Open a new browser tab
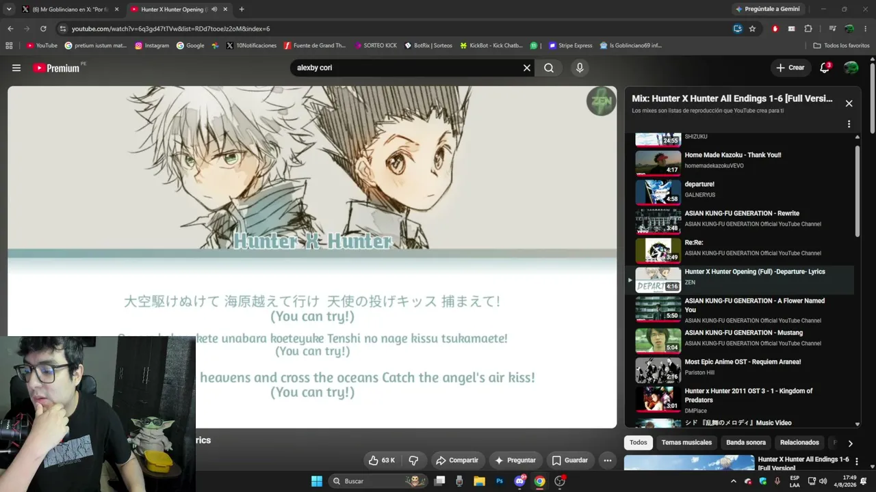 point(242,9)
